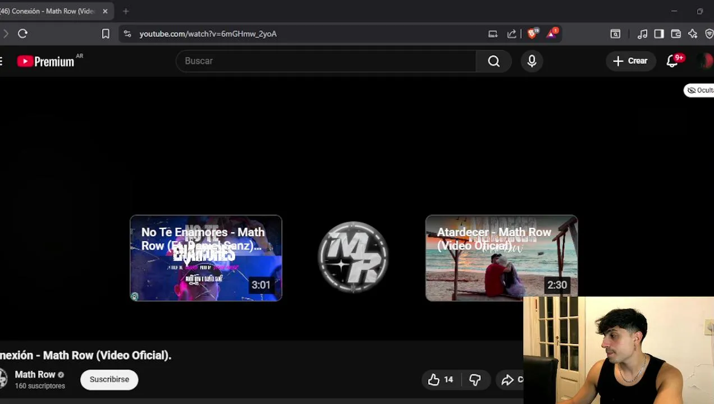
Task: Click the Suscribirse button
Action: (109, 379)
